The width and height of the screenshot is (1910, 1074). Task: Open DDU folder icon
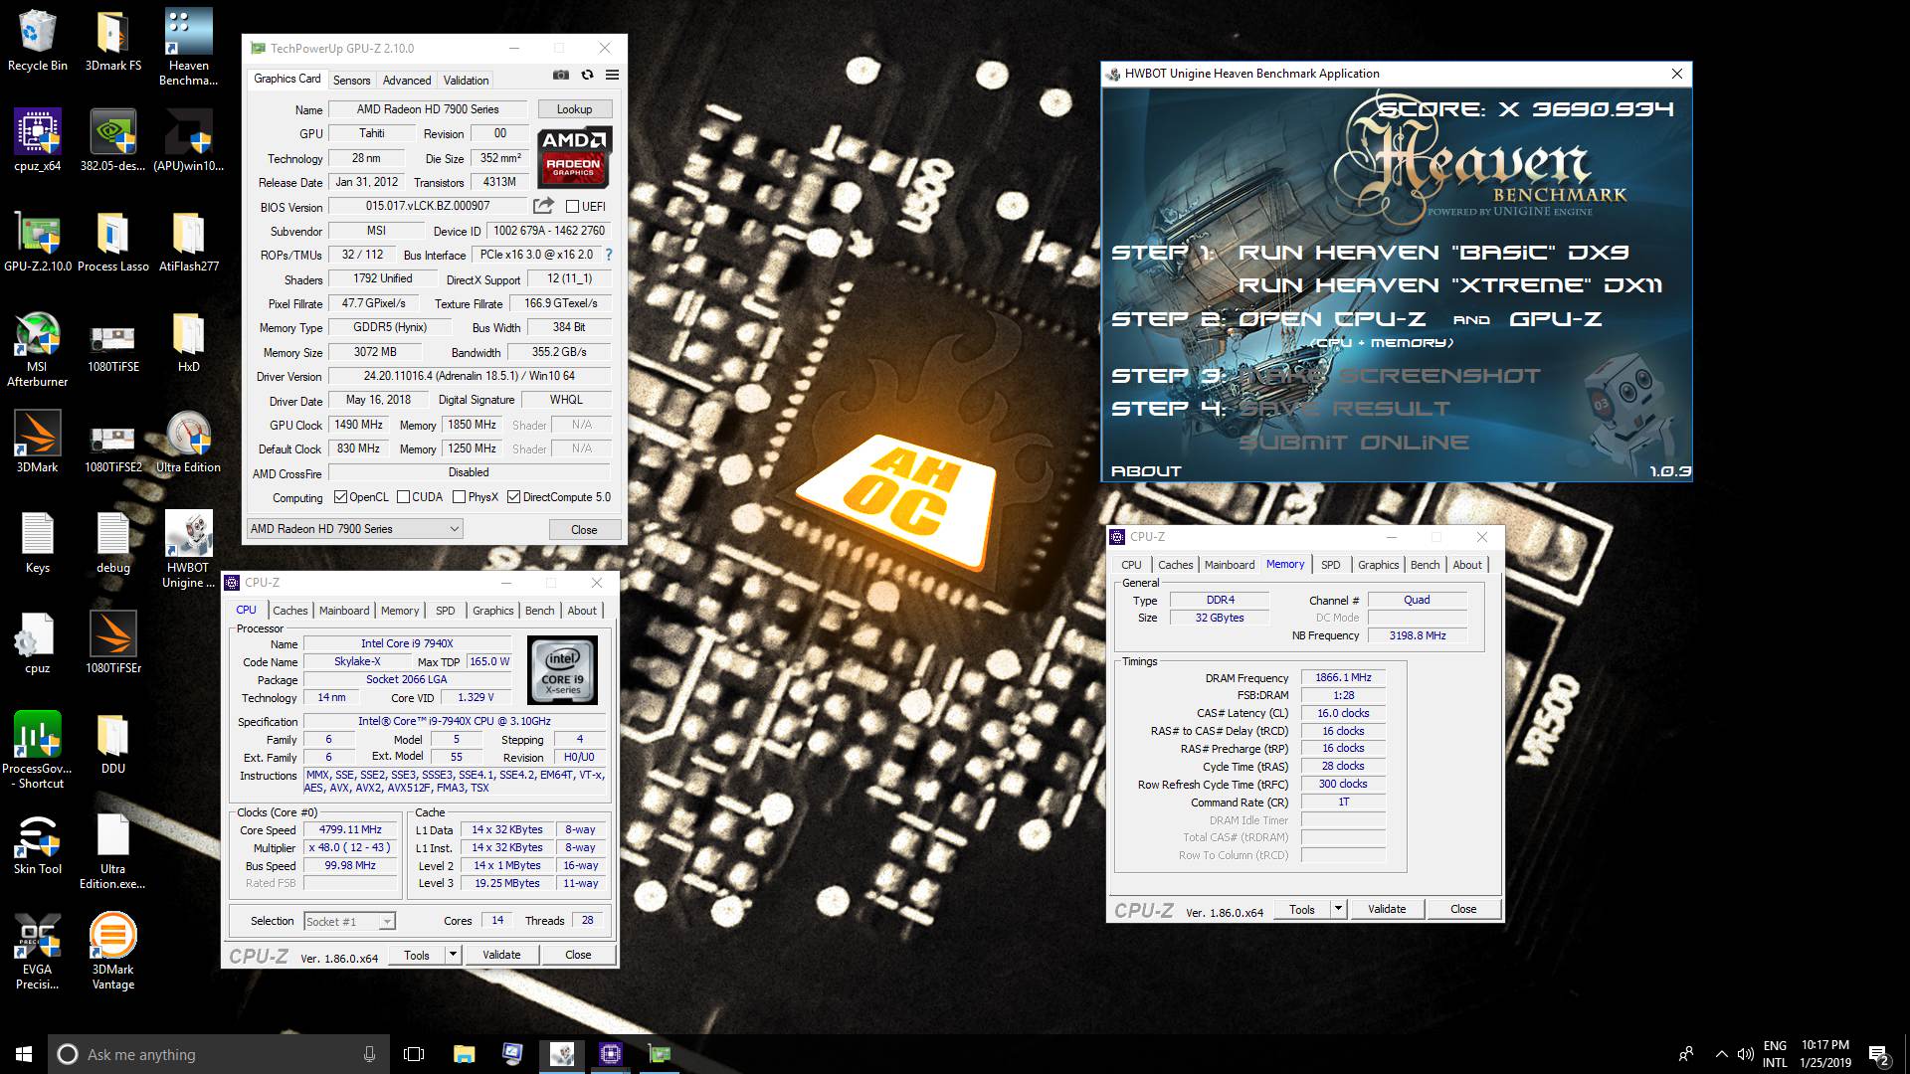(112, 743)
